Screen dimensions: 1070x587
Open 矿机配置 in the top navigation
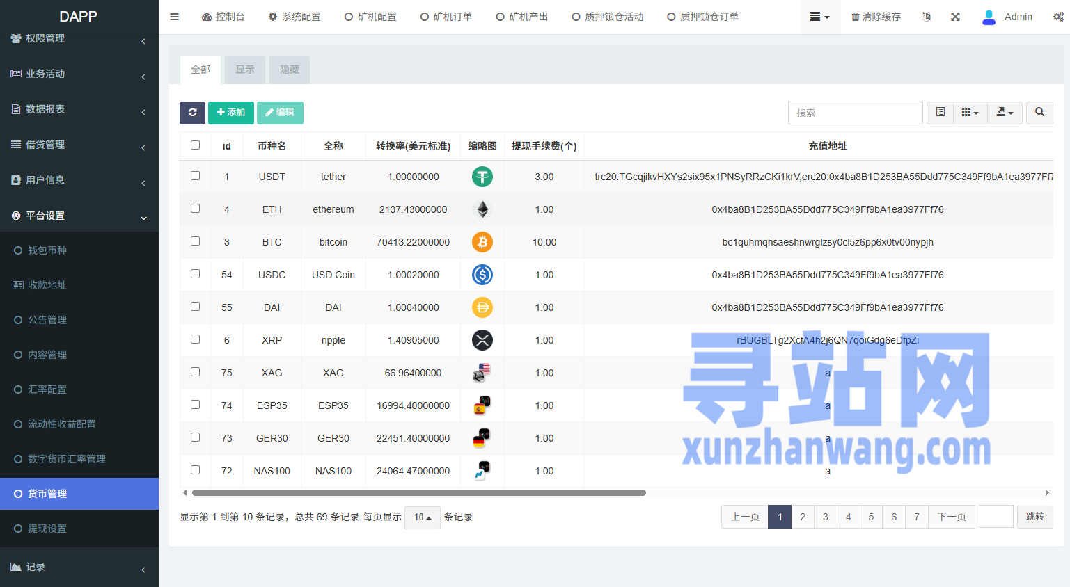(x=370, y=17)
